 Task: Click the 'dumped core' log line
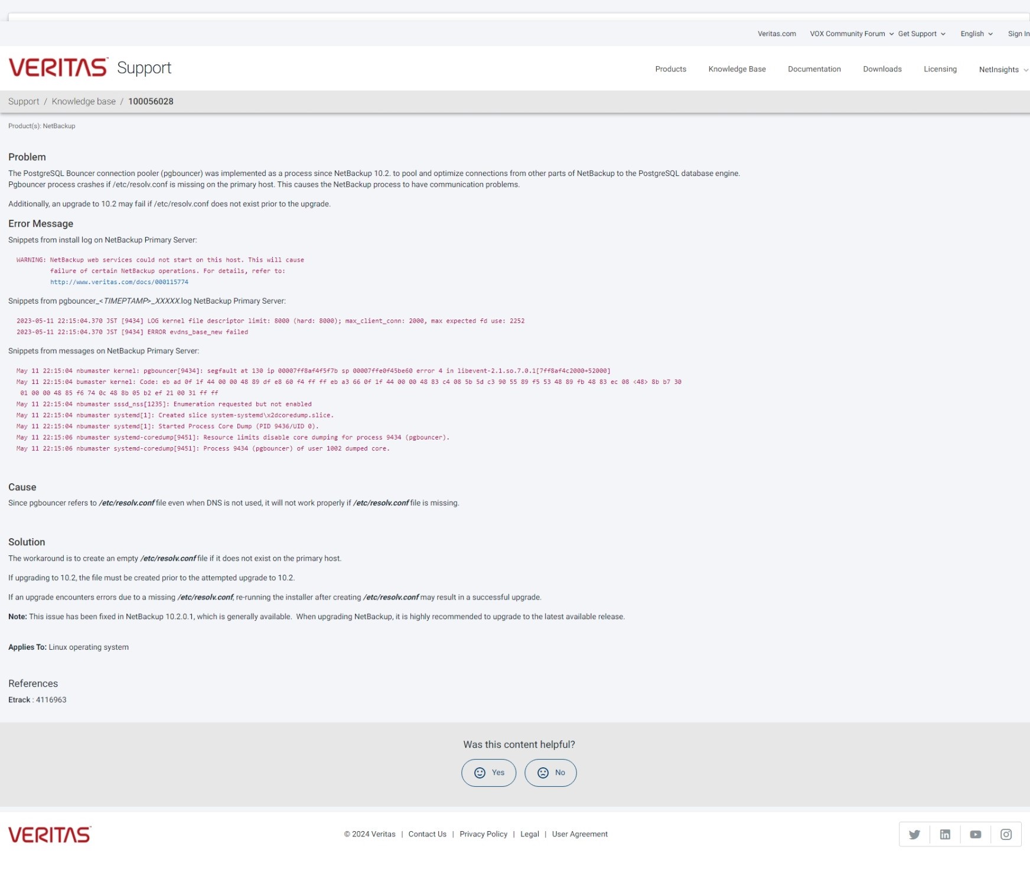(x=203, y=449)
